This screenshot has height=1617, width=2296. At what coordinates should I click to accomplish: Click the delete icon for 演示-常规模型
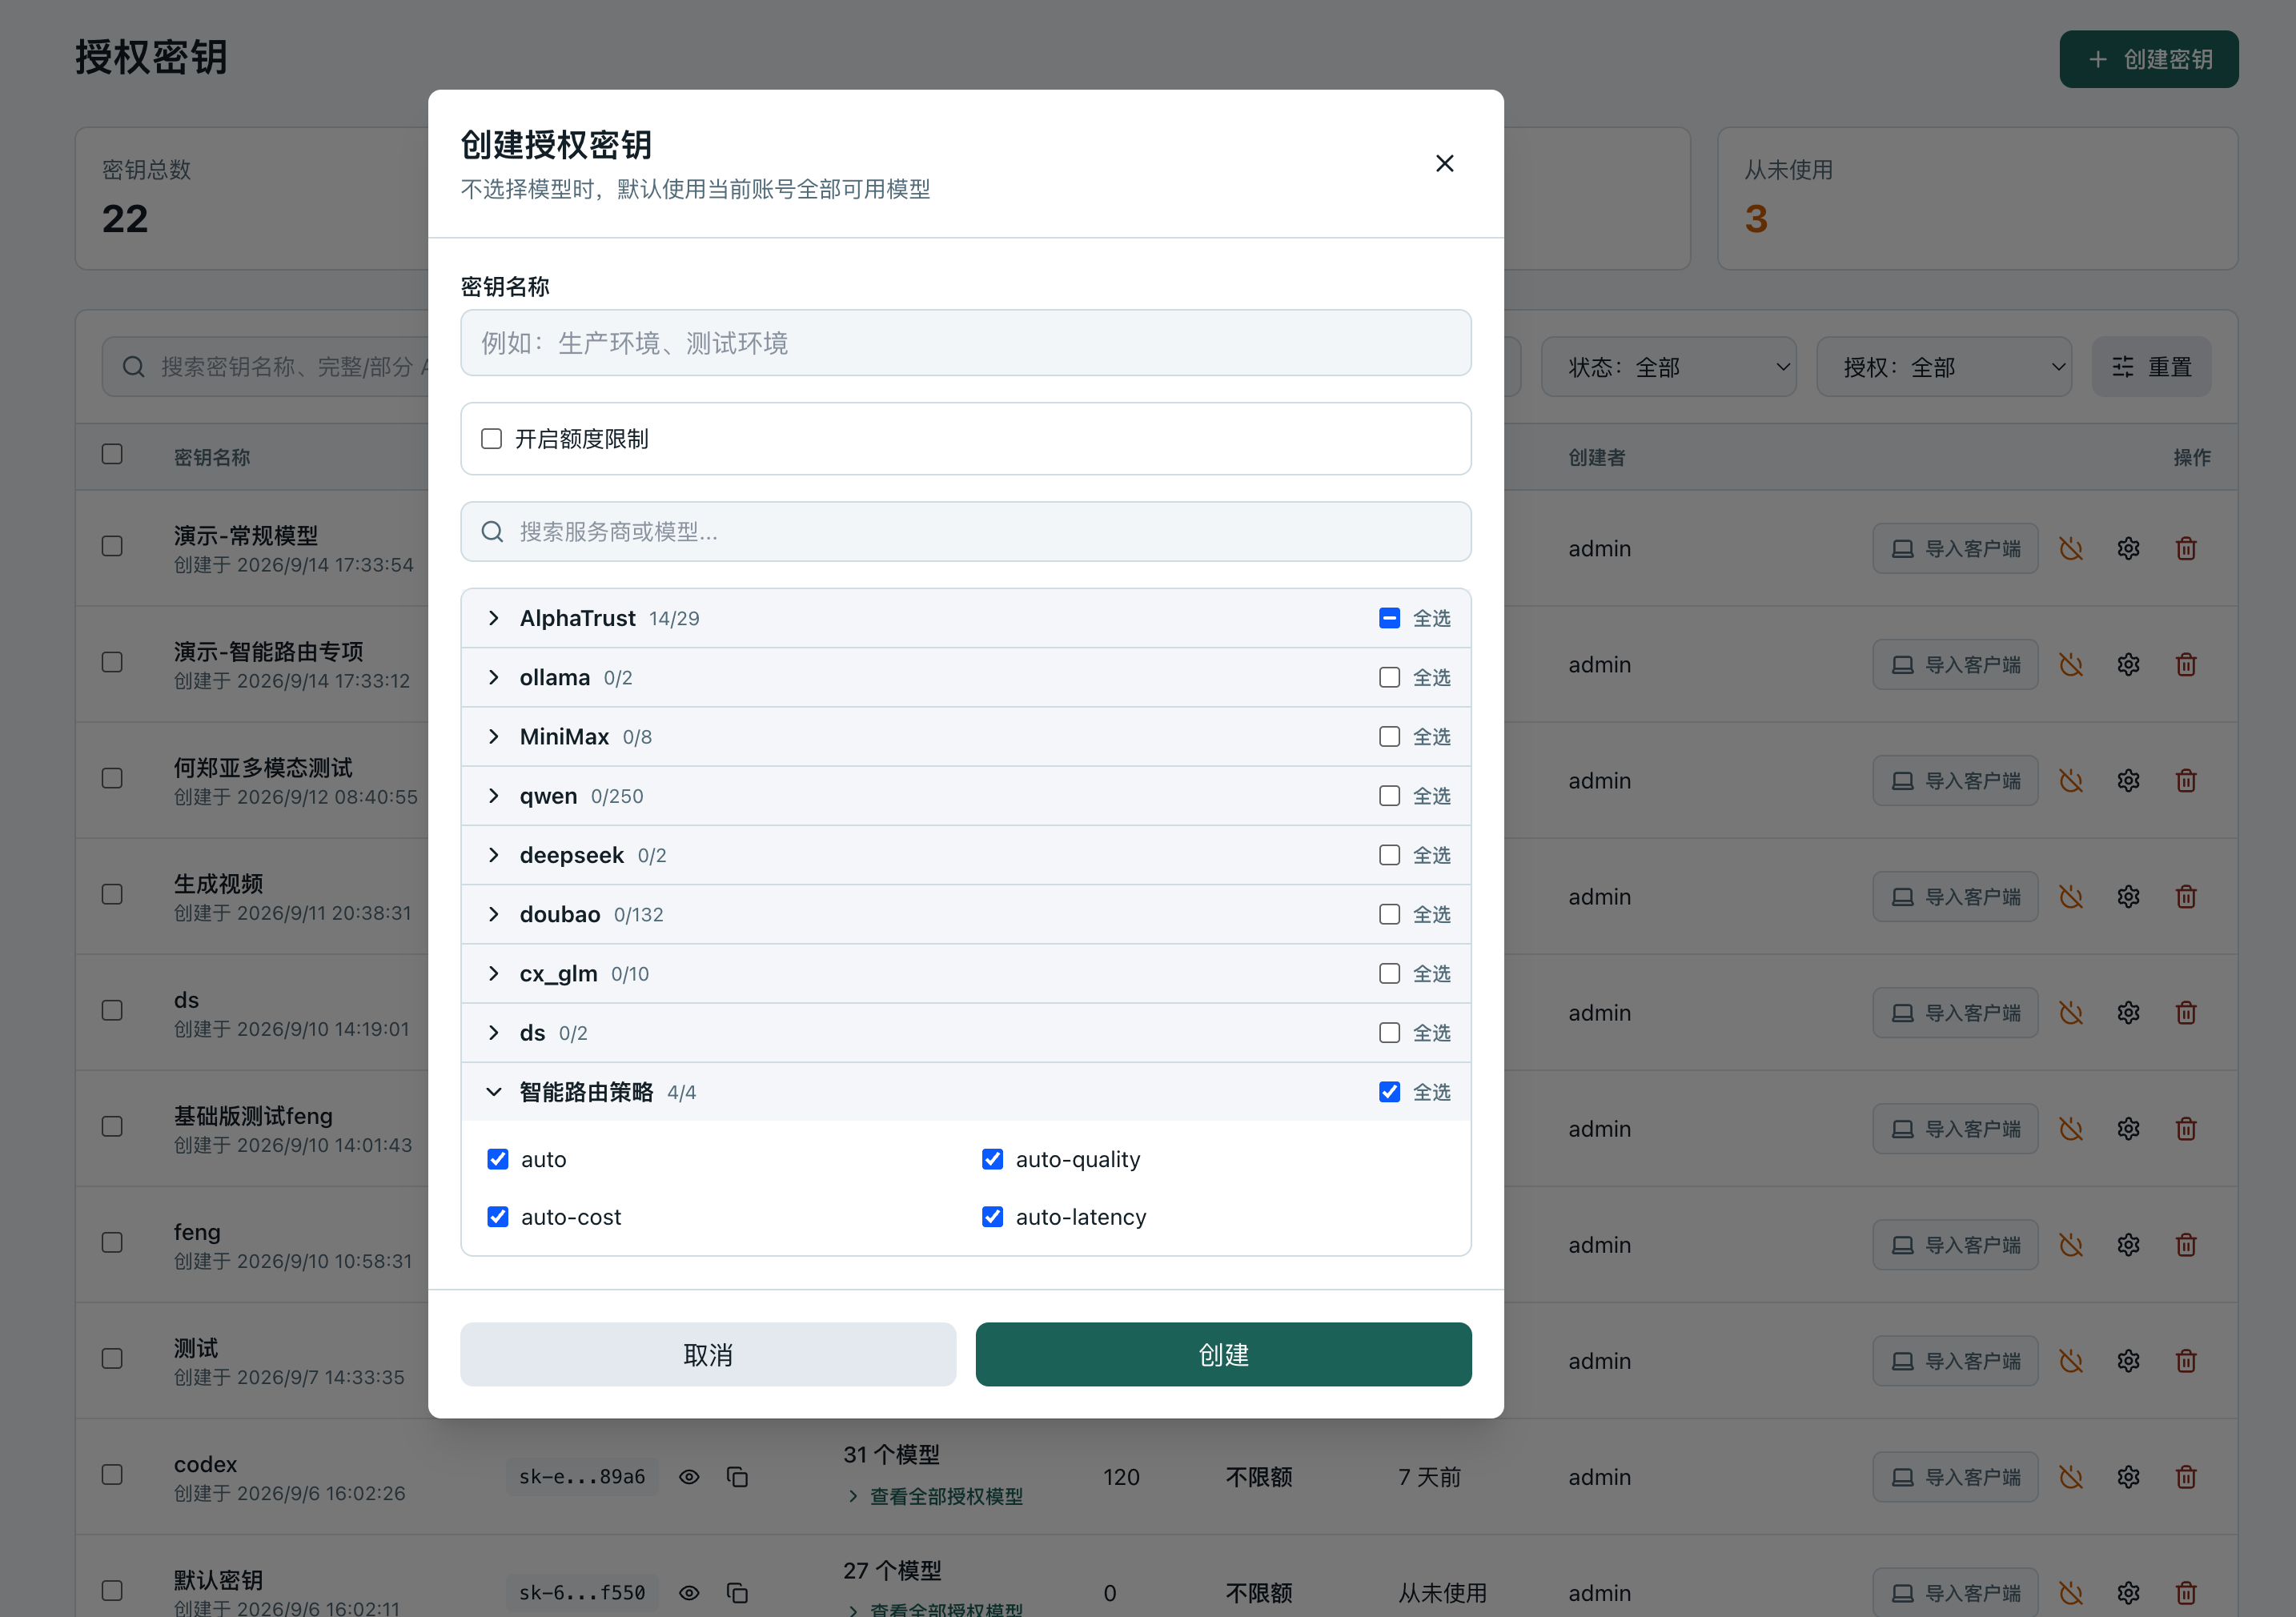[2186, 548]
